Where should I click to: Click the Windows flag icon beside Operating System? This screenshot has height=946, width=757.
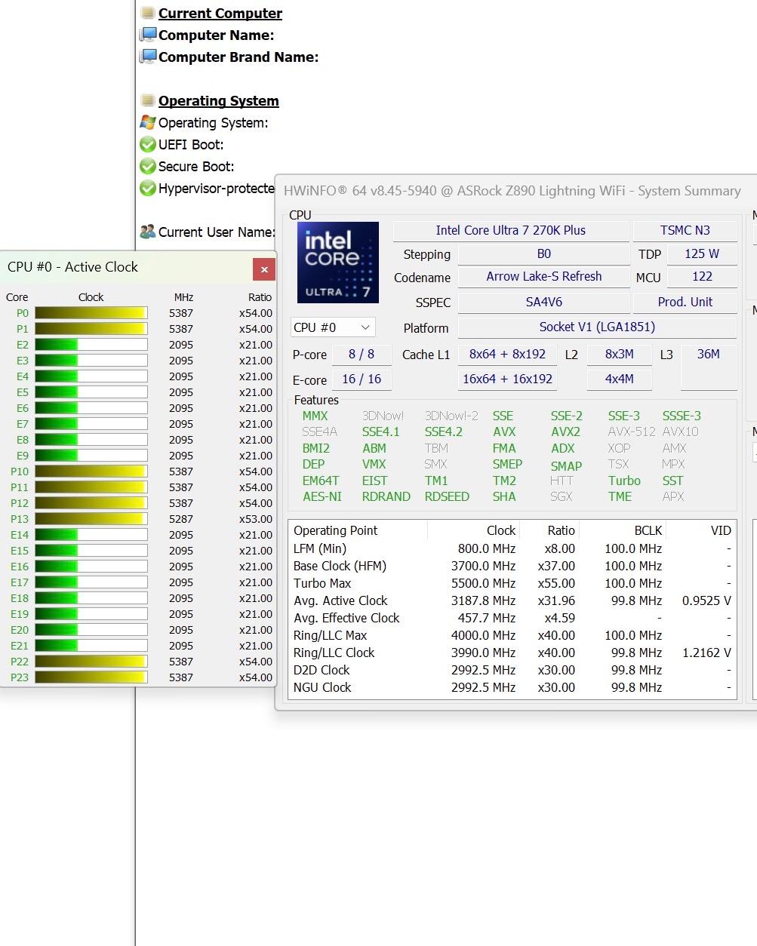[148, 122]
